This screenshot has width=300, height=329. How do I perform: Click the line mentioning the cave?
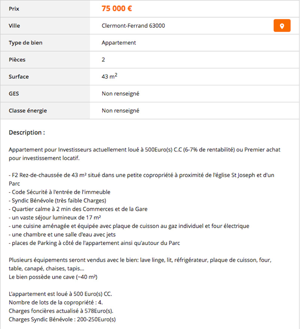coord(53,277)
